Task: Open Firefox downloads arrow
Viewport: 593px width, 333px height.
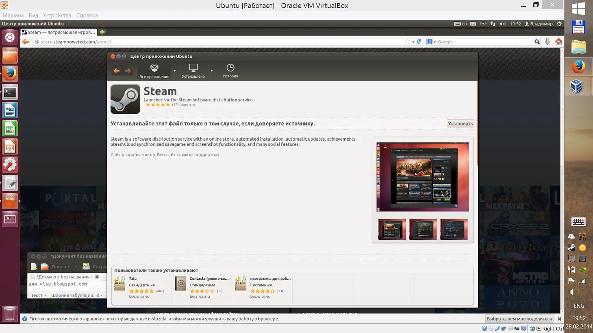Action: click(547, 42)
